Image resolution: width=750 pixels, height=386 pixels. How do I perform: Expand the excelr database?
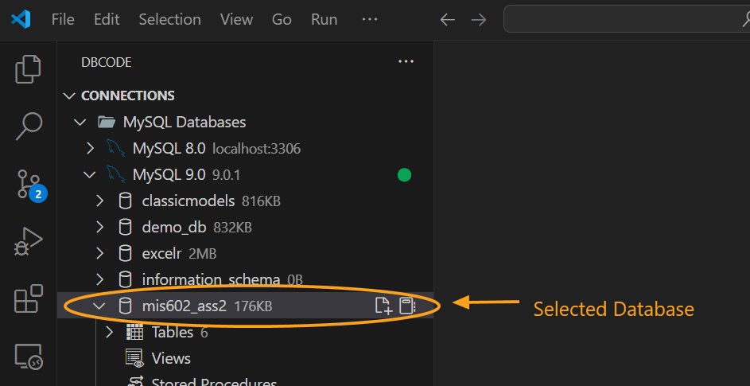tap(99, 253)
